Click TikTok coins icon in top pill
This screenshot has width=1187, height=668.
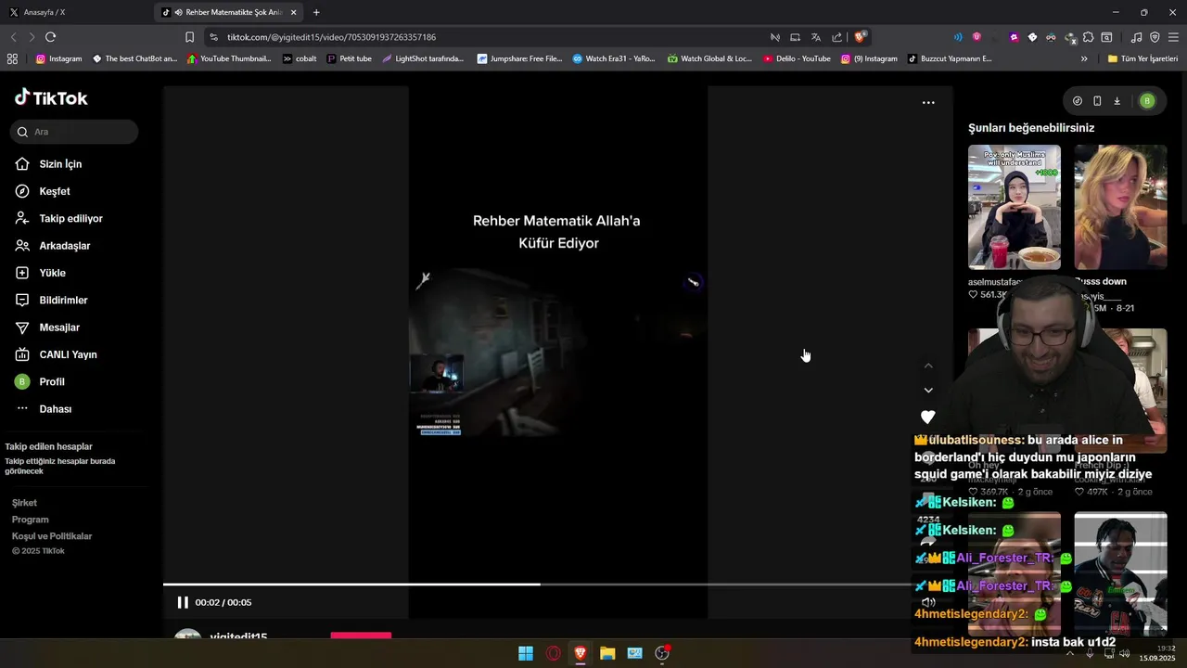[x=1078, y=101]
